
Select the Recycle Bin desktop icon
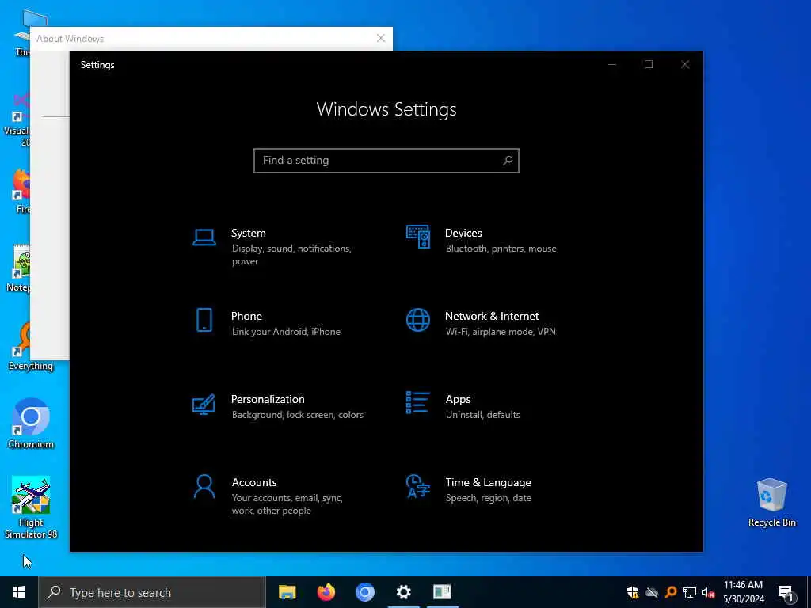[x=771, y=503]
